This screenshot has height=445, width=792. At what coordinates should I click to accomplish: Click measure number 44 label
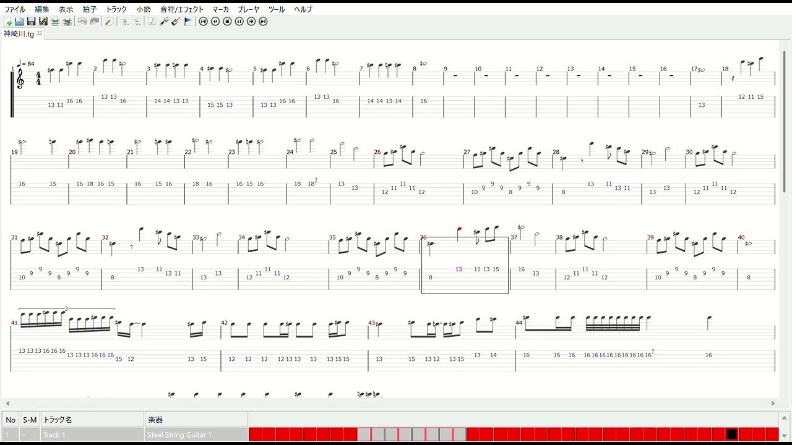pos(519,323)
